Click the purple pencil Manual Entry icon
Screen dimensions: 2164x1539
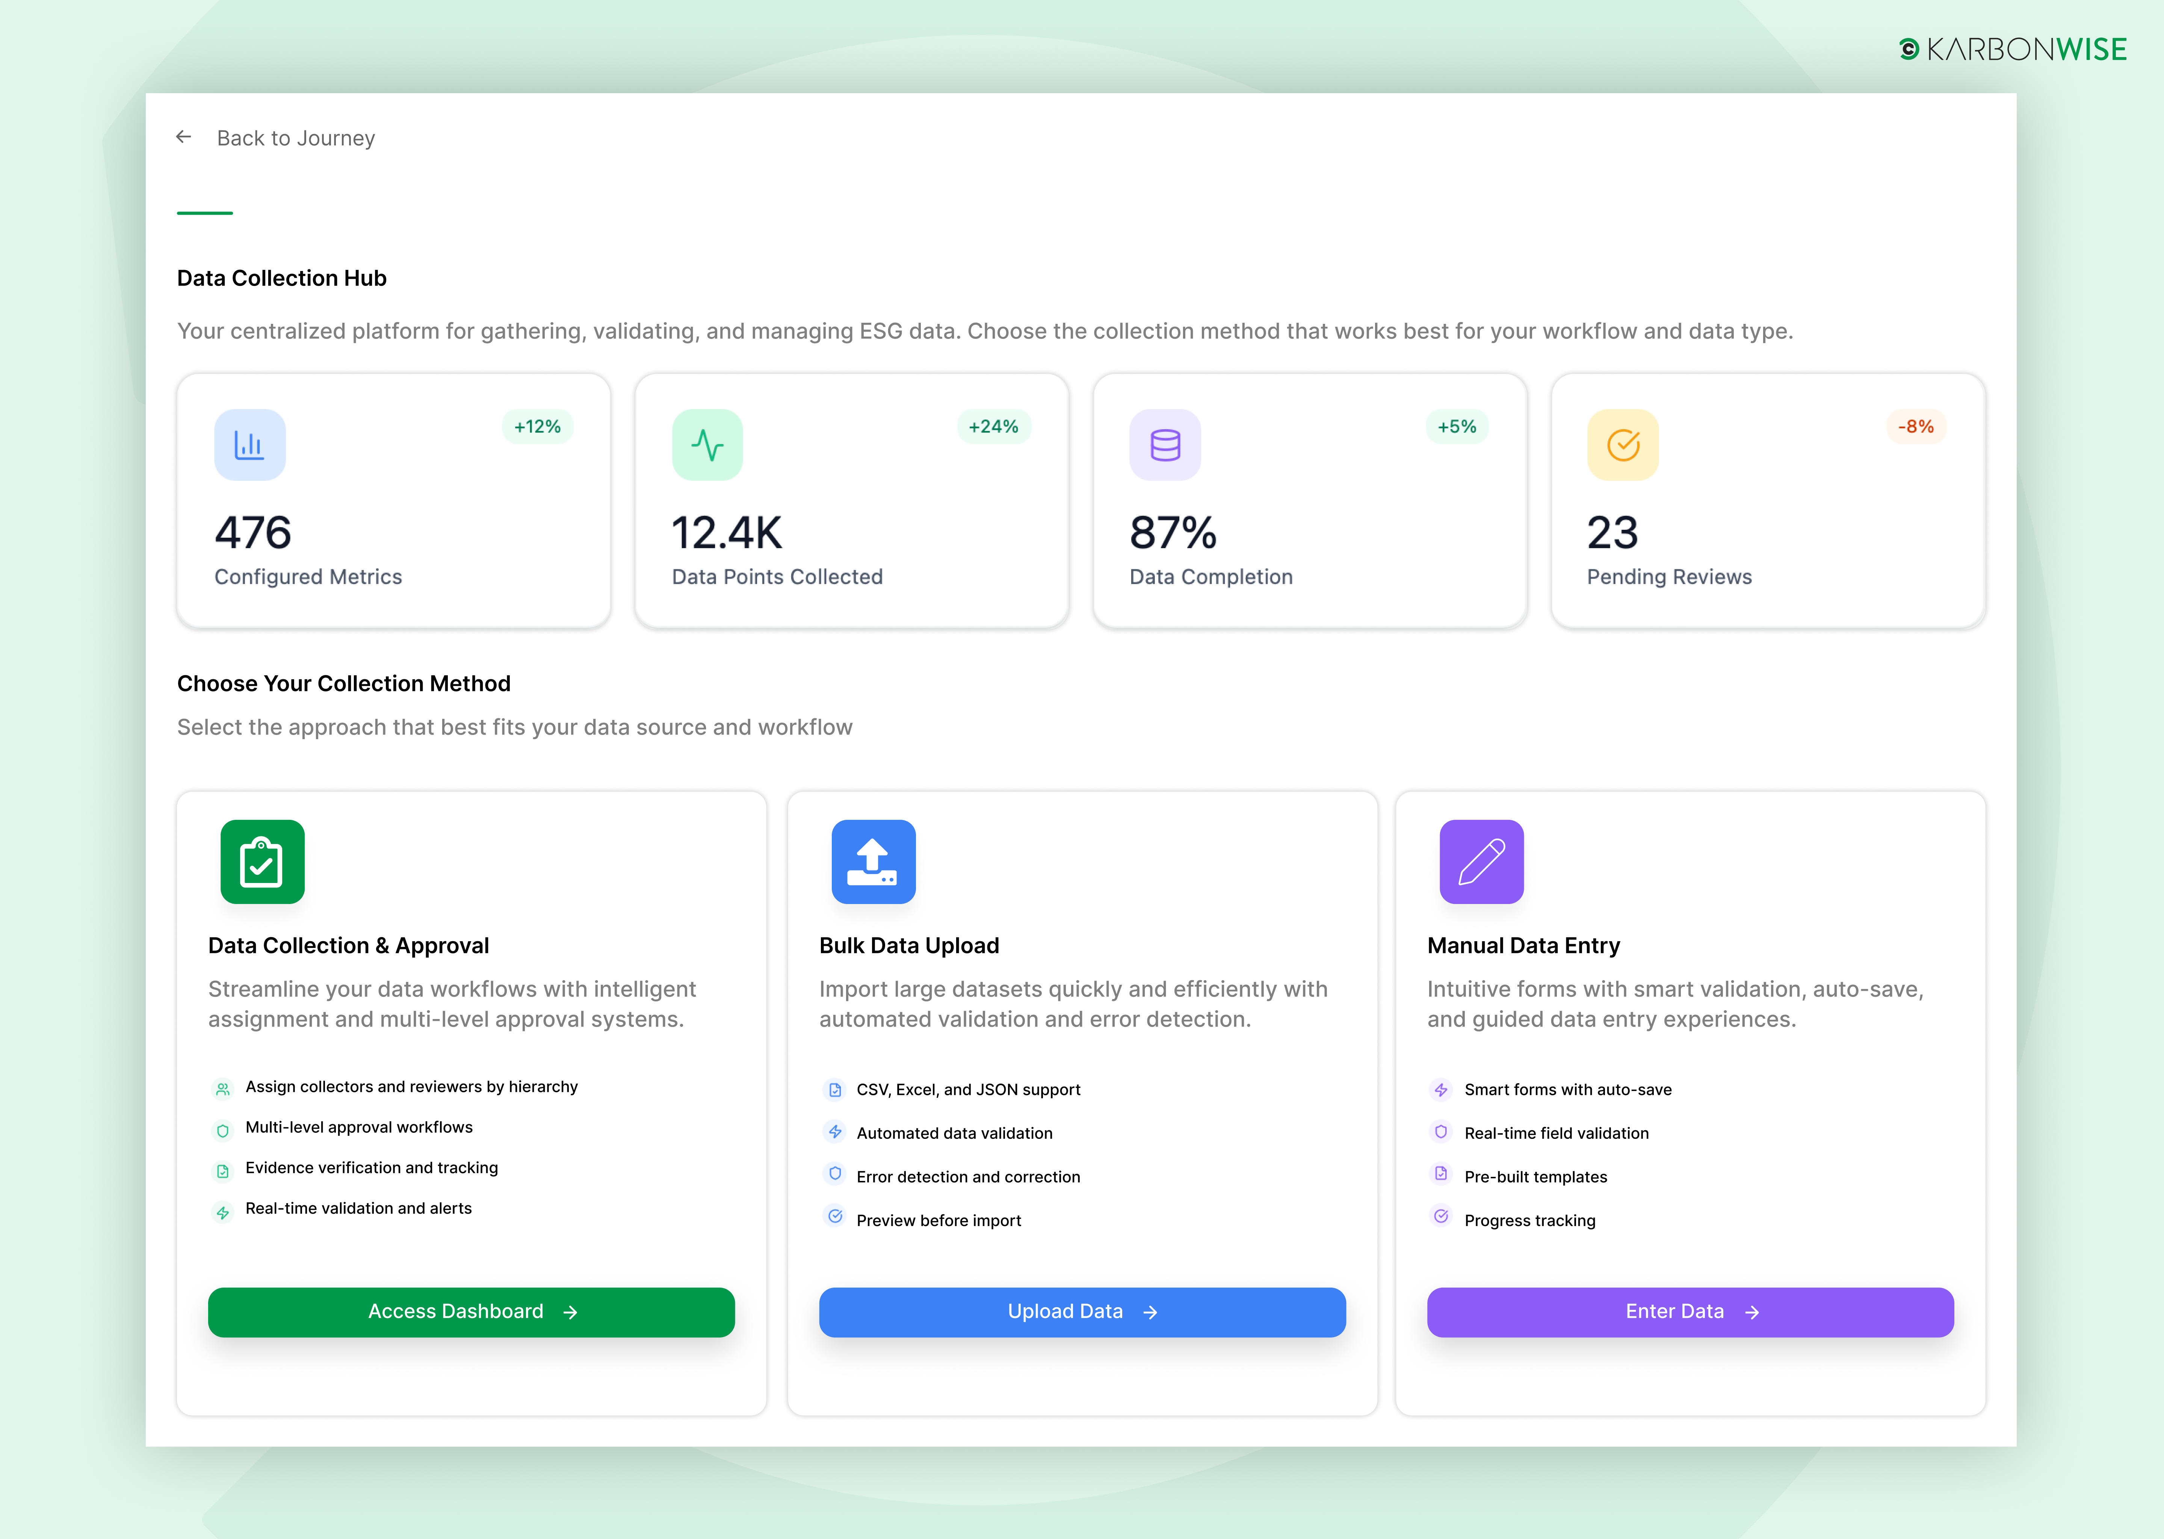[1481, 862]
